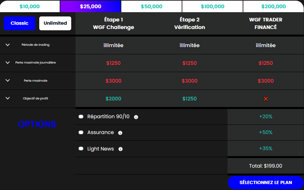Viewport: 304px width, 190px height.
Task: Enable the Répartition 90/10 option
Action: [81, 117]
